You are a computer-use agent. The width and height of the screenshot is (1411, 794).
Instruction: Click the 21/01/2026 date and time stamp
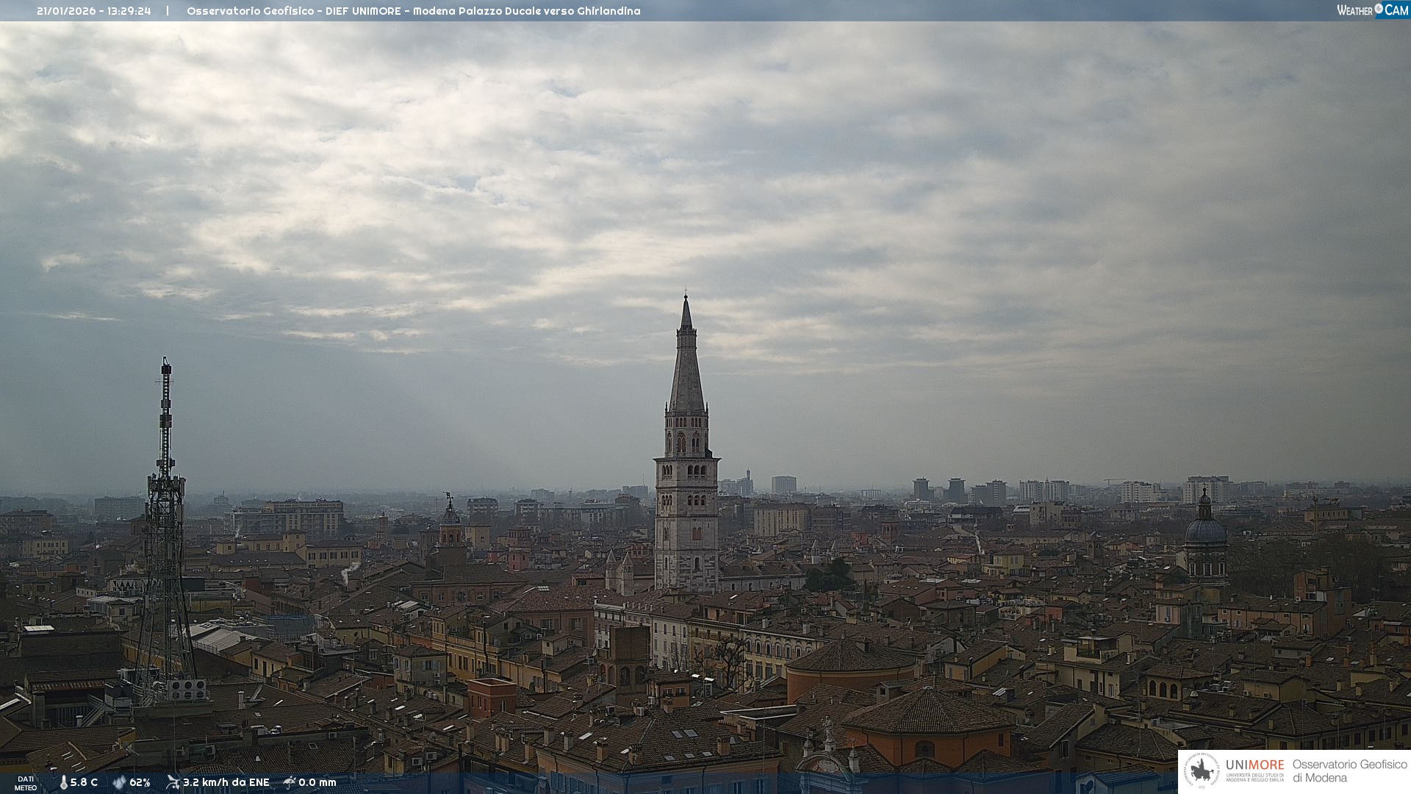pos(93,11)
